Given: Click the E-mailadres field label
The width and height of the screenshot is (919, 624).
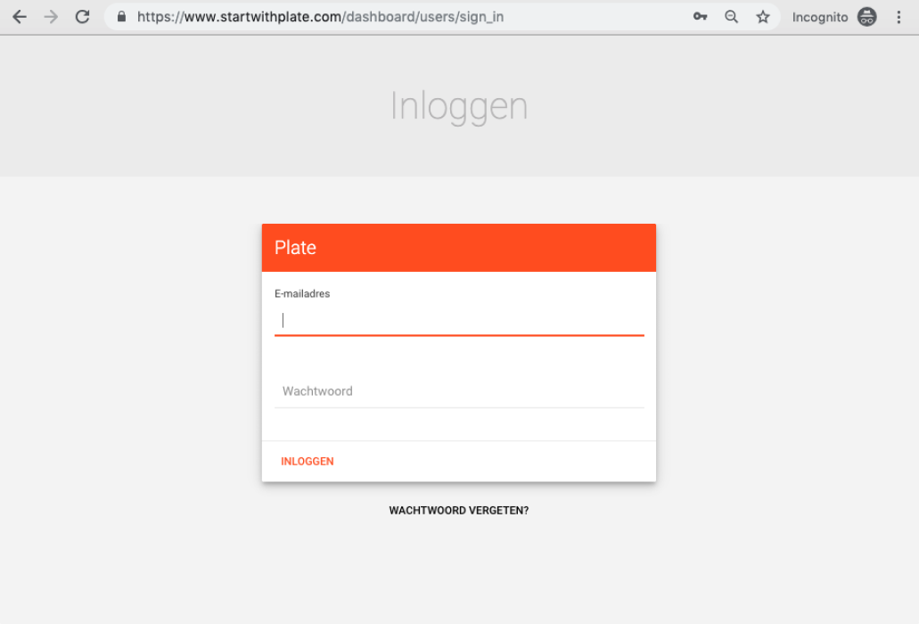Looking at the screenshot, I should (302, 294).
